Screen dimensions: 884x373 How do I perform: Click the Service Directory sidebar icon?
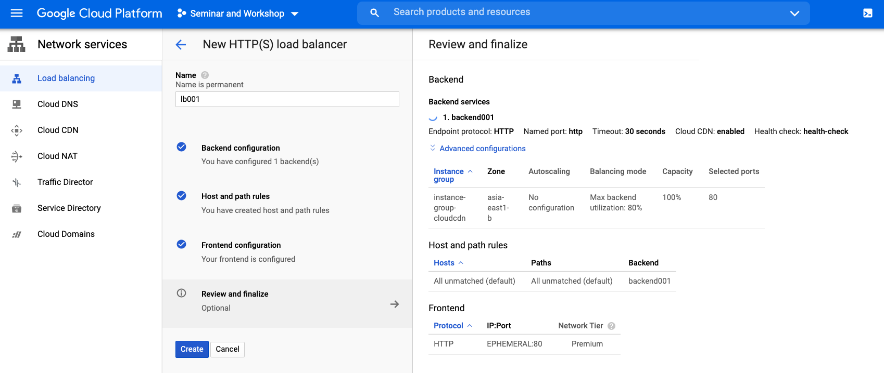point(17,208)
